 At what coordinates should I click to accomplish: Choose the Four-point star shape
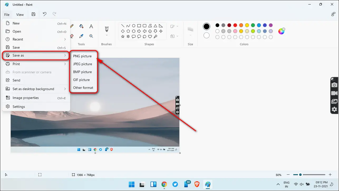point(161,31)
